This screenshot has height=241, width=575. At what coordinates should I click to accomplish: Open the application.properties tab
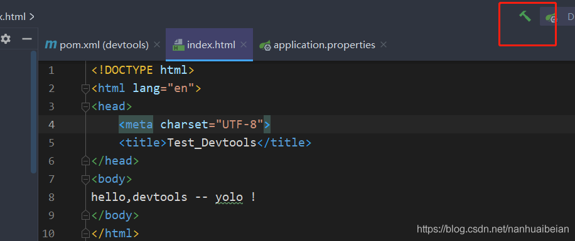317,45
